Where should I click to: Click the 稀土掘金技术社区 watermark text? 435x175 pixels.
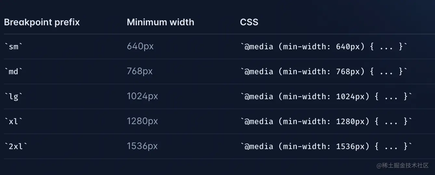(405, 166)
